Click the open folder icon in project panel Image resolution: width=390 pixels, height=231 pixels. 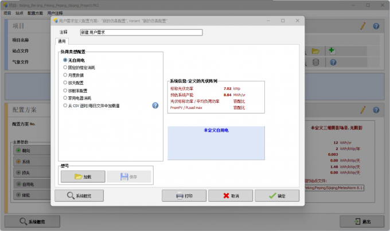[315, 51]
